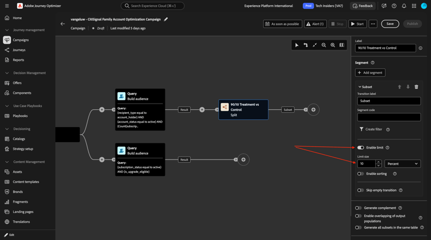Increase limit size with up stepper
The width and height of the screenshot is (431, 240).
click(x=379, y=162)
